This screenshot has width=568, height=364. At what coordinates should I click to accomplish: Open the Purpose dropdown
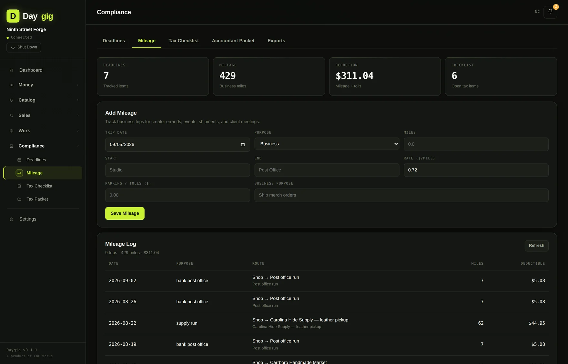pyautogui.click(x=327, y=144)
